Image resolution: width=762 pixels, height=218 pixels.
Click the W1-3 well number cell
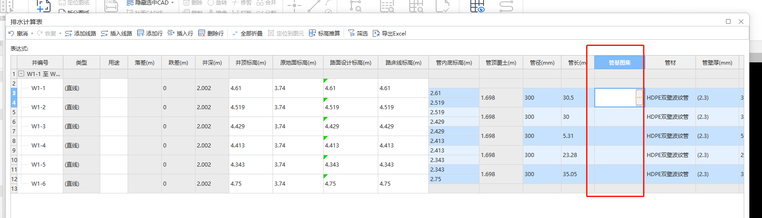[x=40, y=126]
